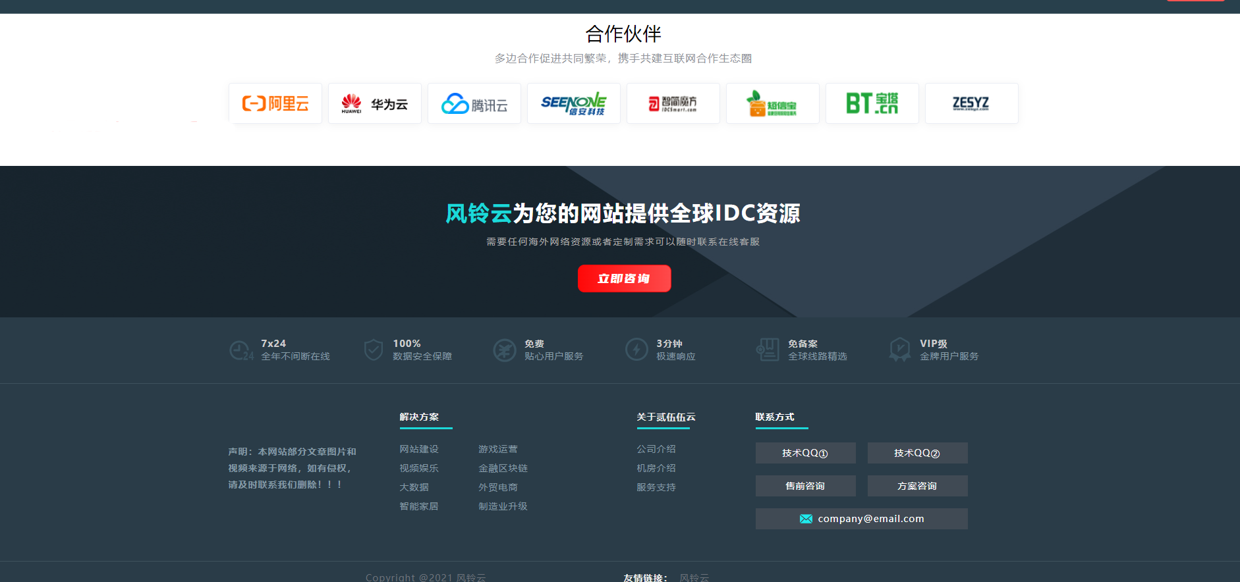This screenshot has height=582, width=1240.
Task: Open the 制造业升级 solution link
Action: (x=503, y=506)
